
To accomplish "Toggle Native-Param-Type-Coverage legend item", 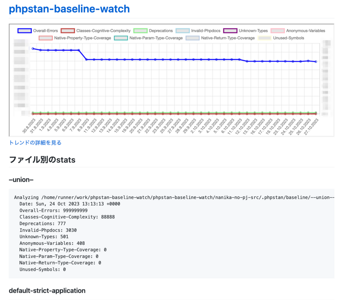I will (x=121, y=38).
